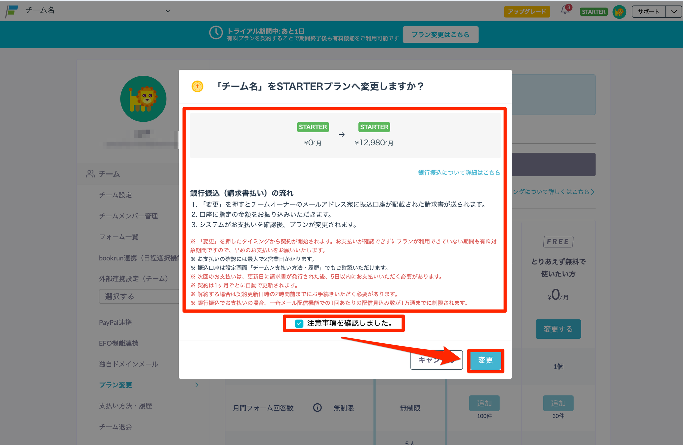Toggle the 注意事項を確認しました checkbox
Image resolution: width=683 pixels, height=445 pixels.
(x=299, y=323)
